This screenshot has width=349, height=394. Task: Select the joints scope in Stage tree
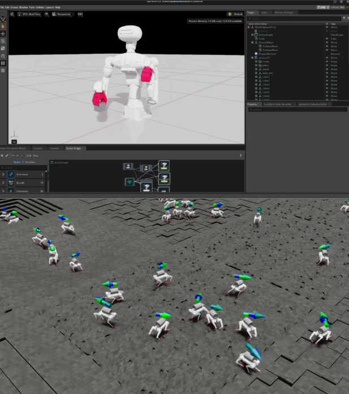tap(265, 65)
